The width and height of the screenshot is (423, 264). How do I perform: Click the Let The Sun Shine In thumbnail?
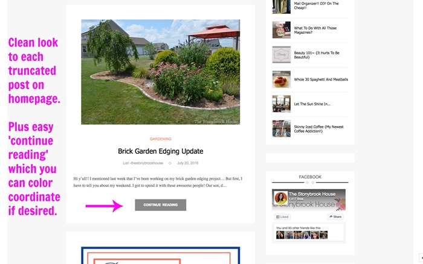point(282,104)
